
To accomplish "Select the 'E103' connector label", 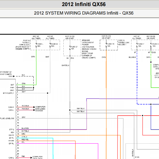I will point(154,52).
